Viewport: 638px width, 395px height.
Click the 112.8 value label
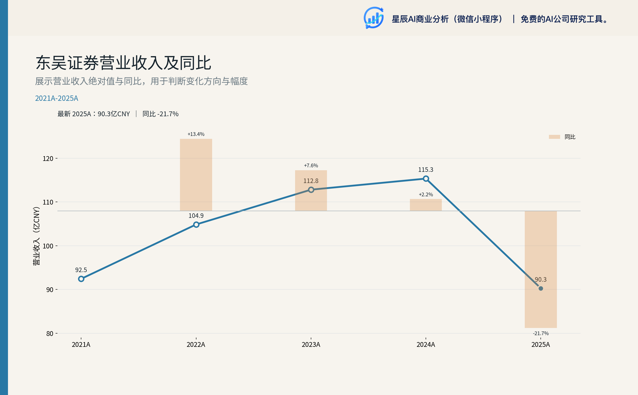click(x=311, y=181)
